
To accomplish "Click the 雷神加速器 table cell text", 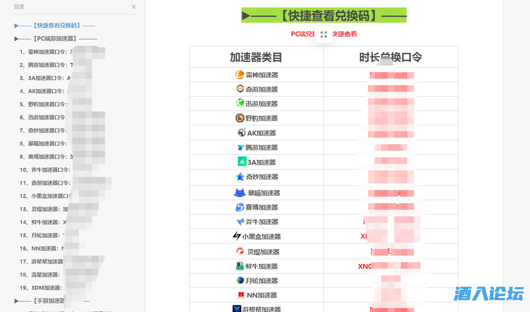I will pyautogui.click(x=262, y=75).
